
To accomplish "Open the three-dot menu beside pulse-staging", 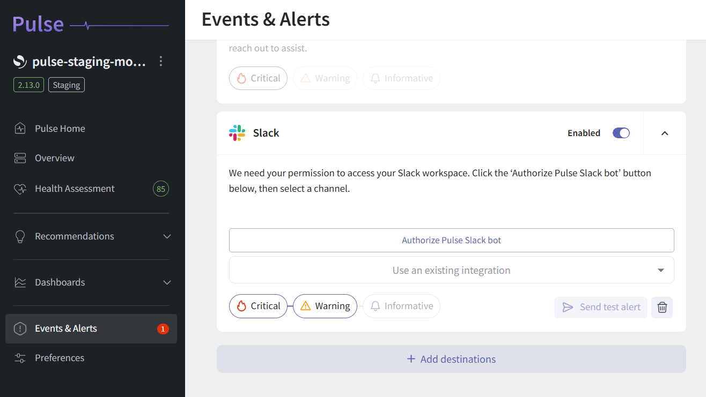I will click(160, 62).
